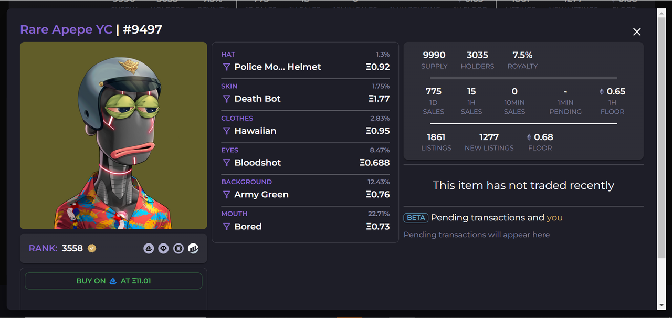Click the 7.5% royalty value
The image size is (672, 318).
522,55
